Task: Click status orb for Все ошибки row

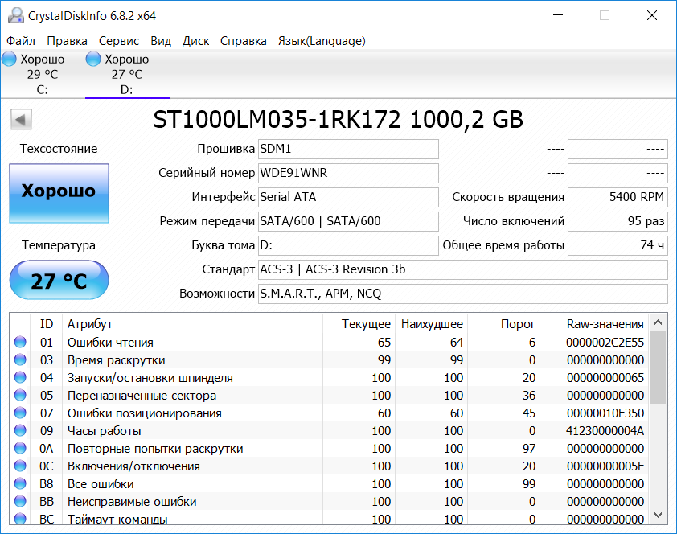Action: click(20, 483)
